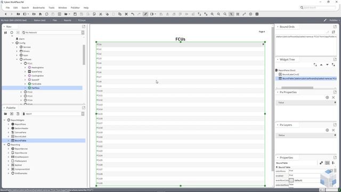
Task: Open the report palette selector dropdown
Action: pos(83,114)
